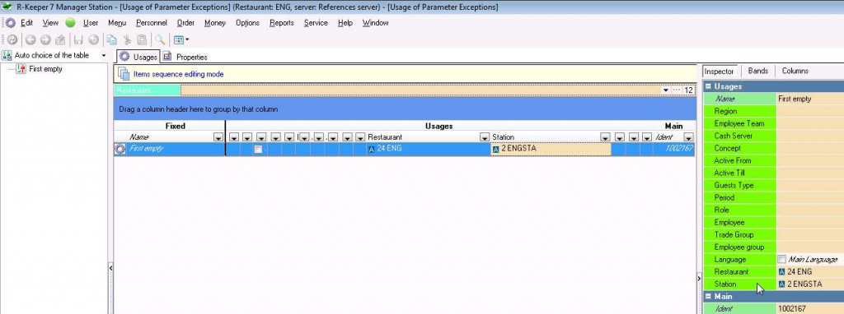Image resolution: width=844 pixels, height=314 pixels.
Task: Collapse the Main section in Inspector
Action: [x=708, y=296]
